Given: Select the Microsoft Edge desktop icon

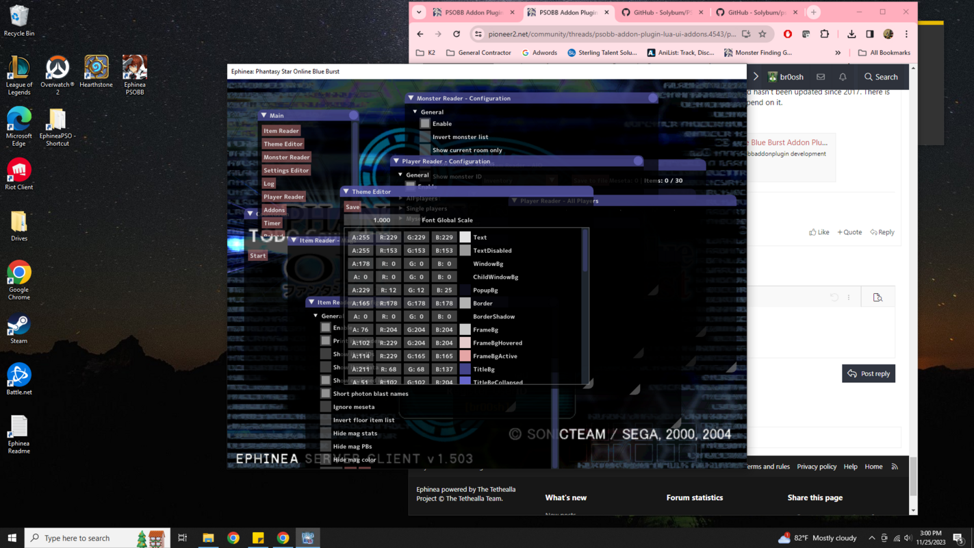Looking at the screenshot, I should (x=19, y=127).
